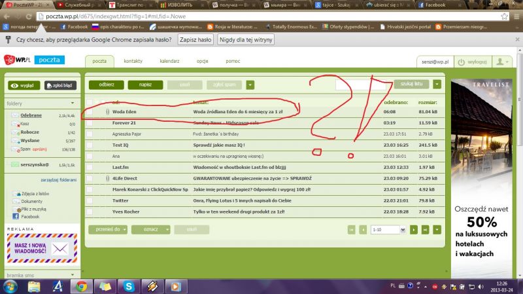Tick checkbox for 4Life Direct message
523x294 pixels.
[90, 178]
